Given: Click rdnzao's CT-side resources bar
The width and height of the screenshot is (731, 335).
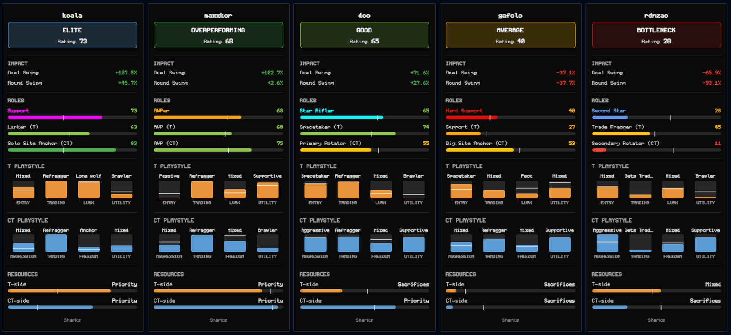Looking at the screenshot, I should pos(657,308).
